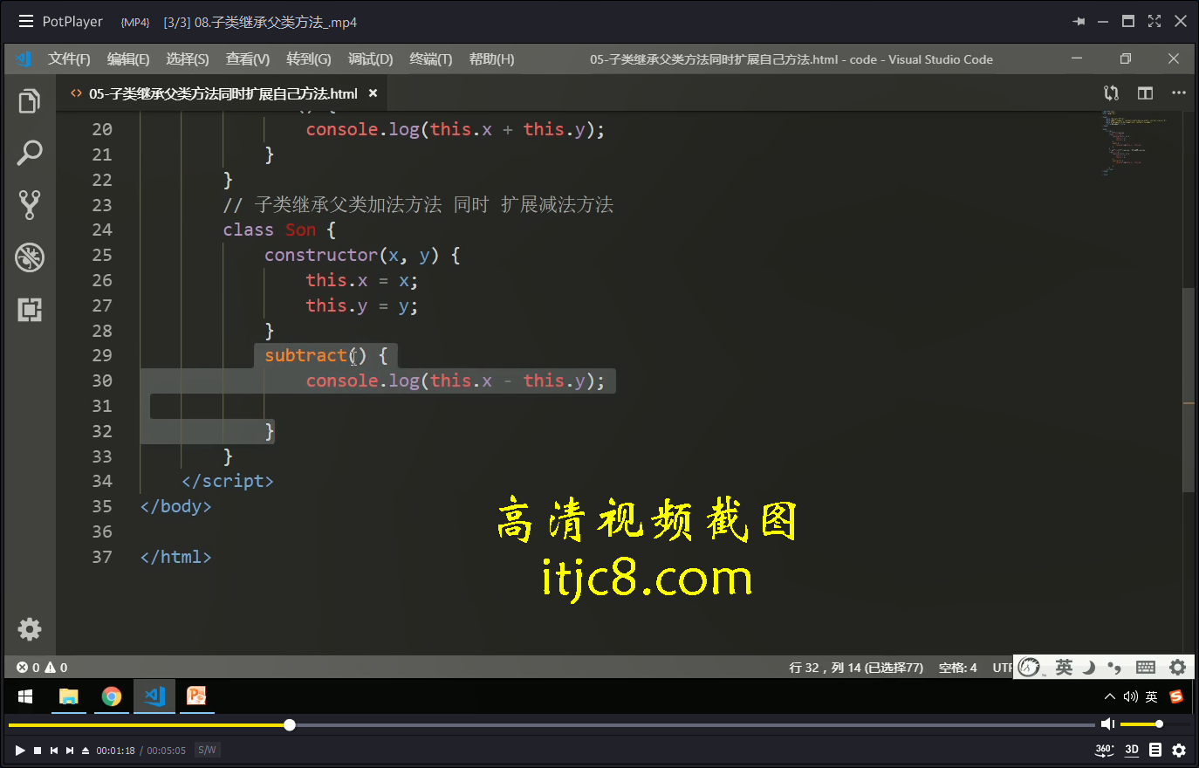This screenshot has width=1199, height=768.
Task: Click the Sogou S icon in the system tray
Action: click(1176, 696)
